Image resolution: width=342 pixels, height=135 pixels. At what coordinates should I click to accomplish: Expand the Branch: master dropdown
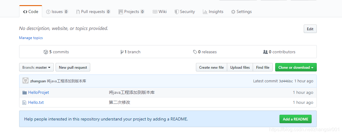pyautogui.click(x=36, y=67)
